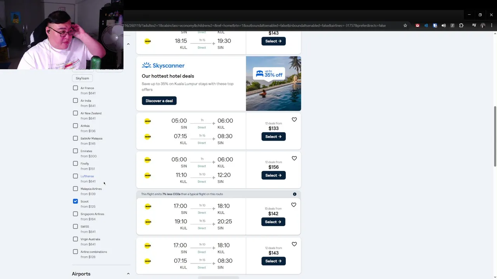Tick the Lufthansa checkbox

[x=75, y=176]
